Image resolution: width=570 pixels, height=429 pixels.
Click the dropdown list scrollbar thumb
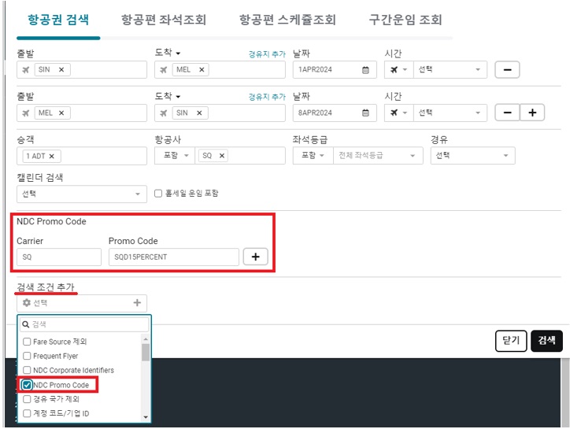point(146,352)
